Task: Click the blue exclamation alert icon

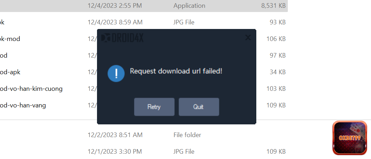Action: [x=116, y=73]
